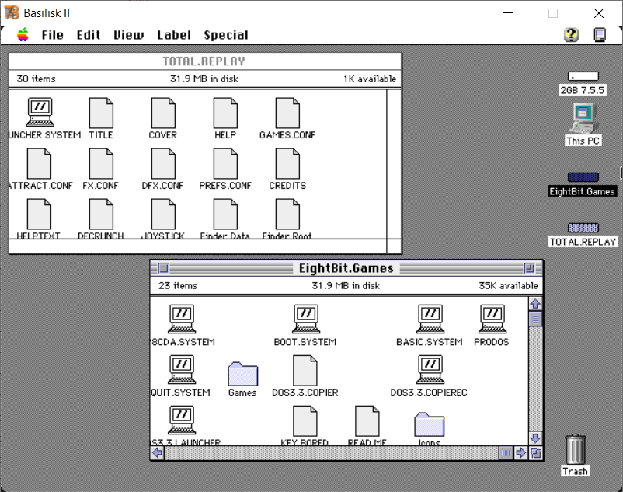Click the EightBit.Games scroll right arrow
Viewport: 623px width, 492px height.
pyautogui.click(x=520, y=452)
